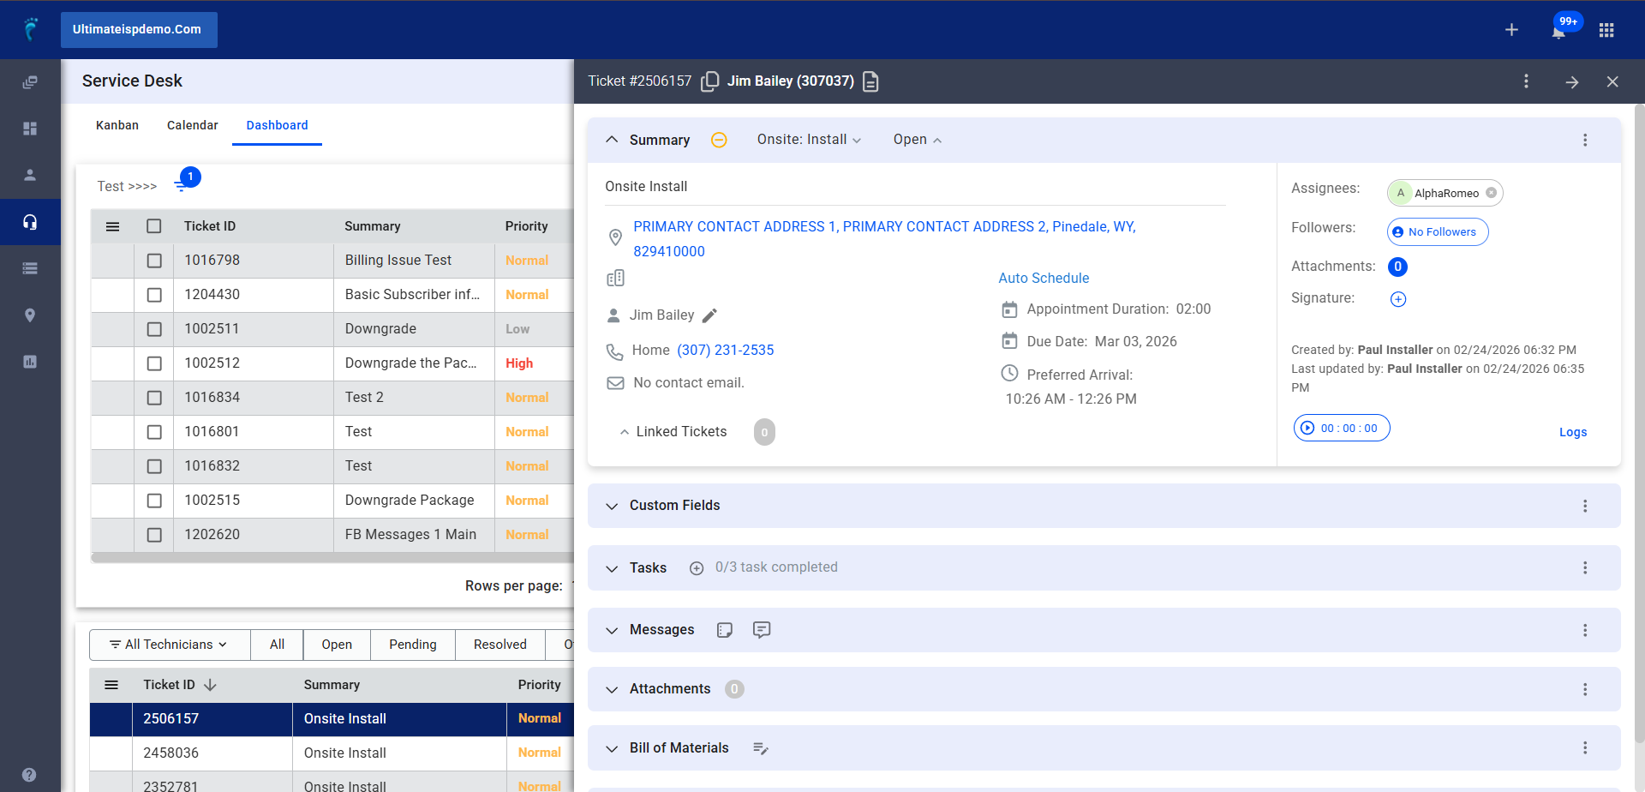Image resolution: width=1645 pixels, height=792 pixels.
Task: Open the All Technicians filter dropdown
Action: [x=169, y=645]
